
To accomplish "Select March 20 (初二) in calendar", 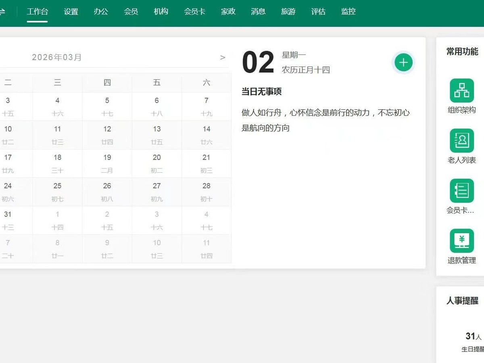I will point(156,163).
